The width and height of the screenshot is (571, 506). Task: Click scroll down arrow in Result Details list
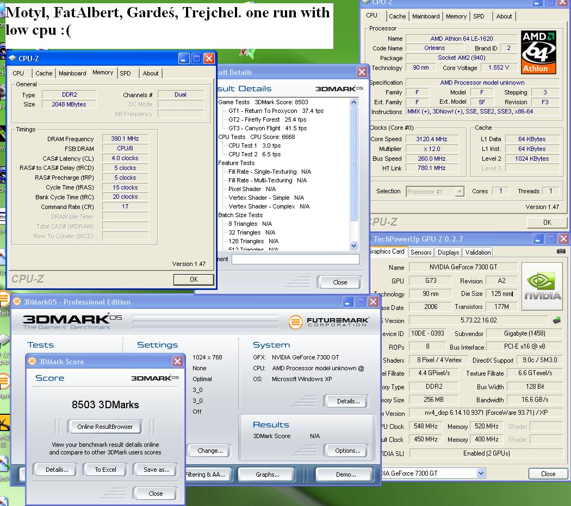pyautogui.click(x=353, y=246)
